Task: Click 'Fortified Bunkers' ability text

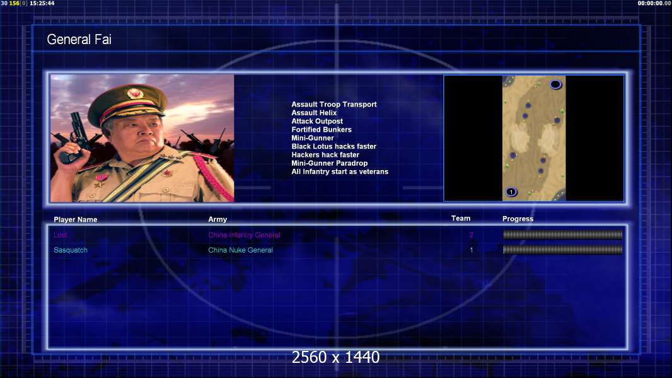Action: pyautogui.click(x=322, y=130)
